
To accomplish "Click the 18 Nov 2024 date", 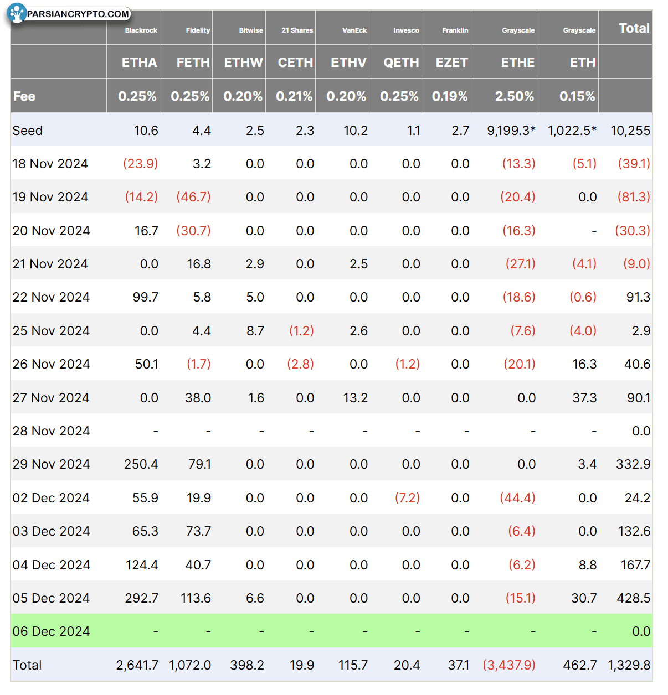I will pos(50,164).
